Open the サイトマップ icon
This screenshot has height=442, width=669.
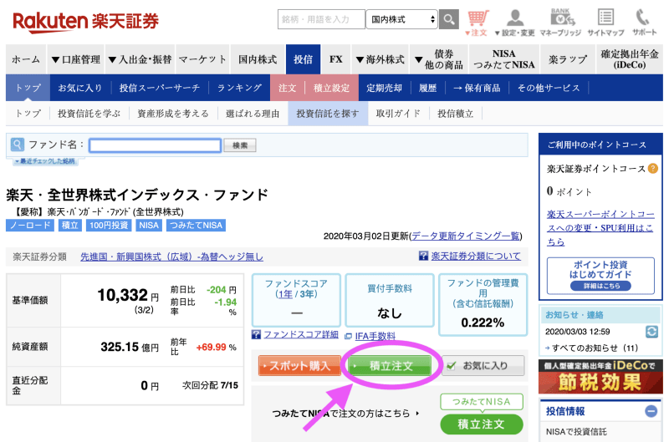605,23
